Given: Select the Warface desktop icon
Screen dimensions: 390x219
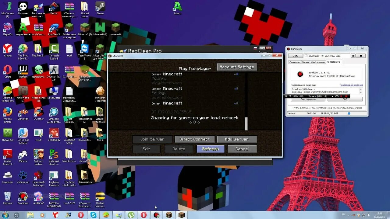Looking at the screenshot, I should [23, 71].
